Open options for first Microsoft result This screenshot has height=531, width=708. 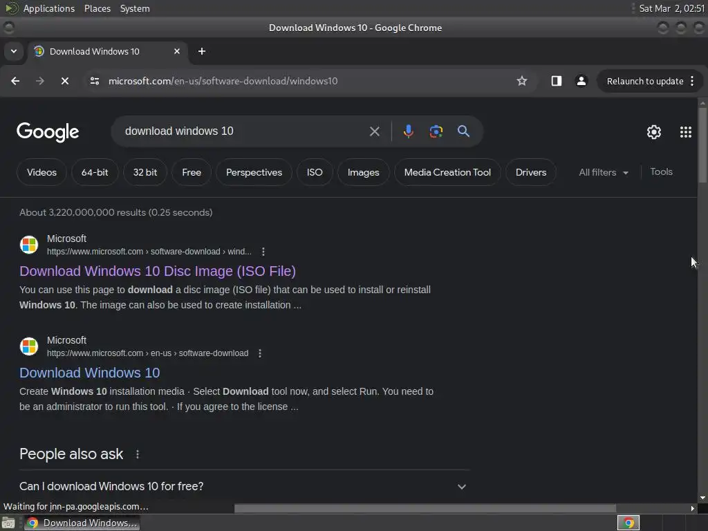coord(263,252)
